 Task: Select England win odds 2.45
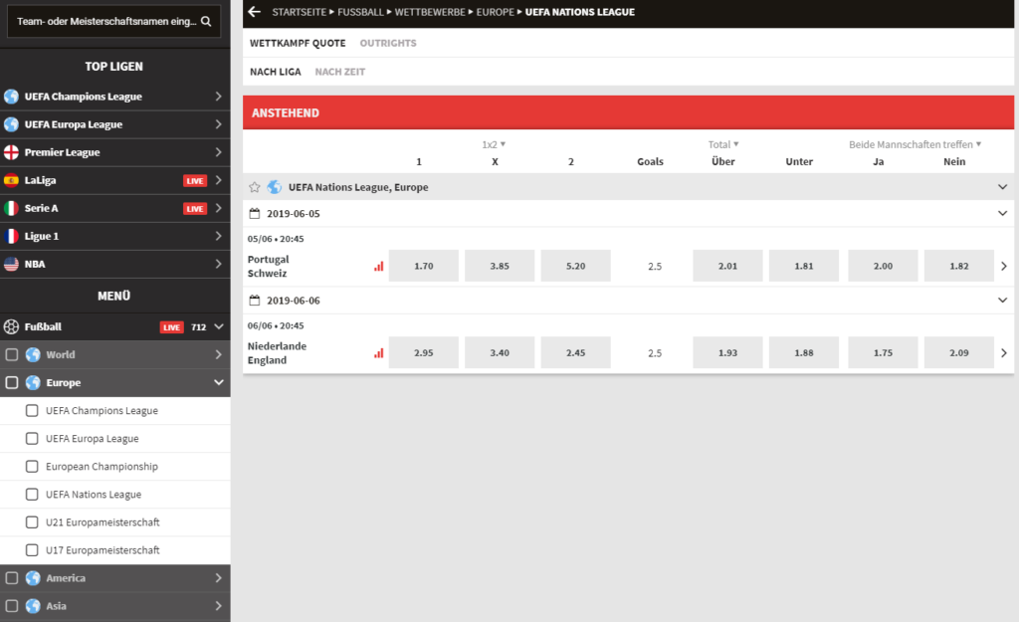pos(576,353)
